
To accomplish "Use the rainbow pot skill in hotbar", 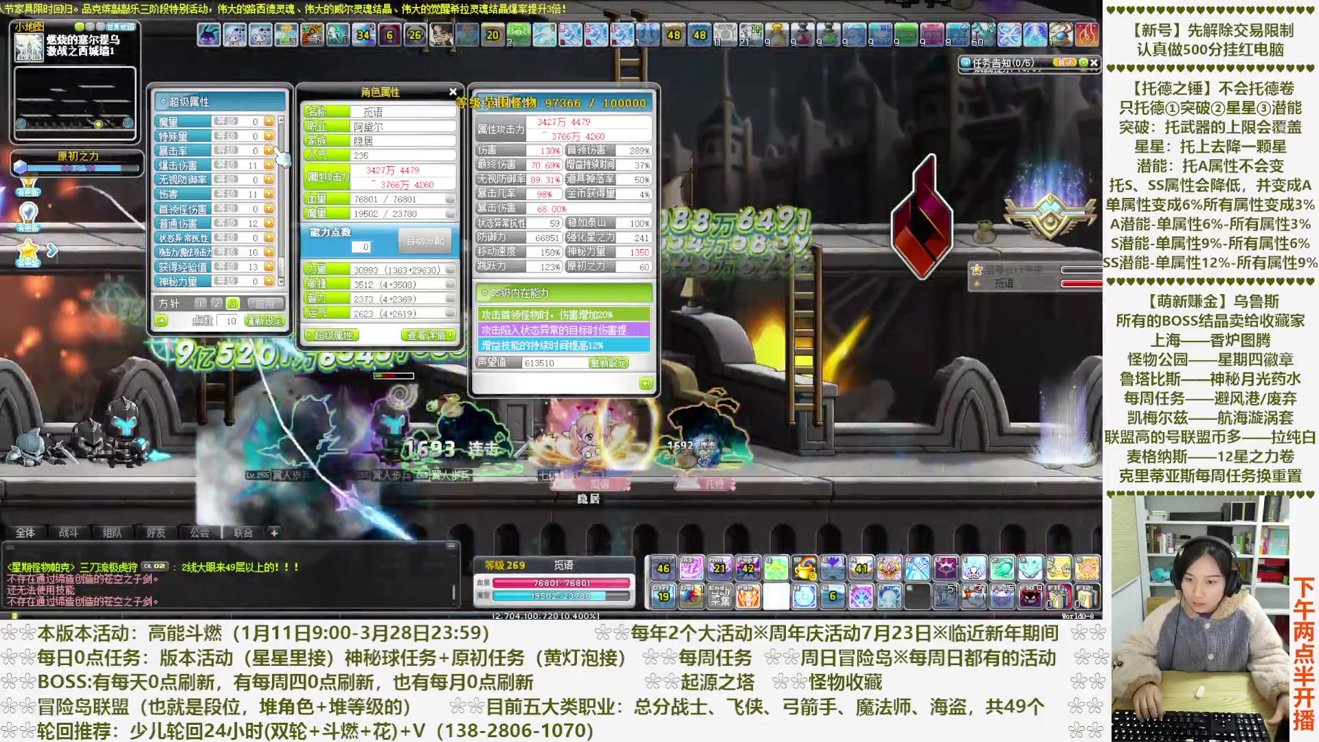I will [x=804, y=568].
